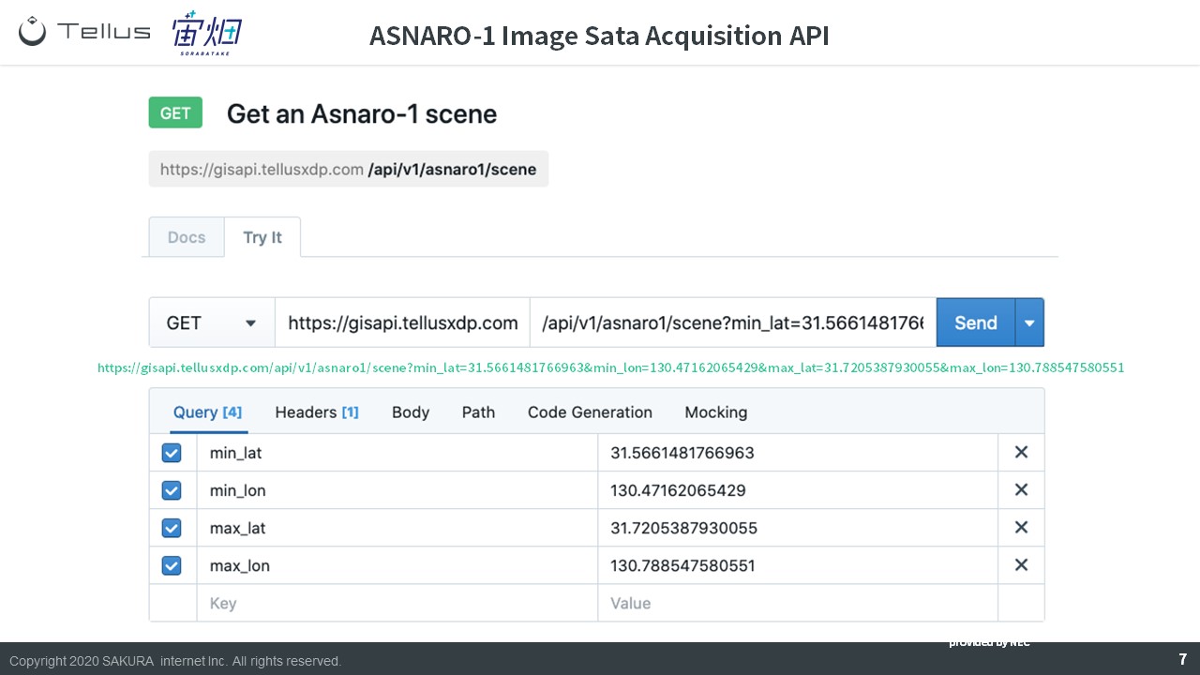Image resolution: width=1200 pixels, height=675 pixels.
Task: Click the blue Send button
Action: point(976,322)
